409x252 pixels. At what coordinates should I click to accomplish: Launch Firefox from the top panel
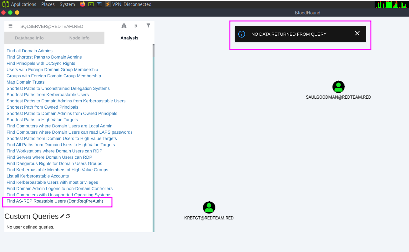tap(83, 4)
